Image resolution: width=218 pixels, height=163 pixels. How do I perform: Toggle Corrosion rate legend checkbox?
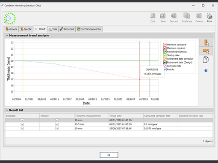point(165,66)
